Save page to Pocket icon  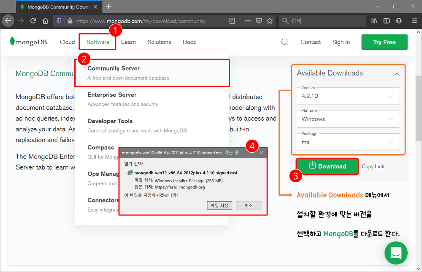tap(259, 21)
